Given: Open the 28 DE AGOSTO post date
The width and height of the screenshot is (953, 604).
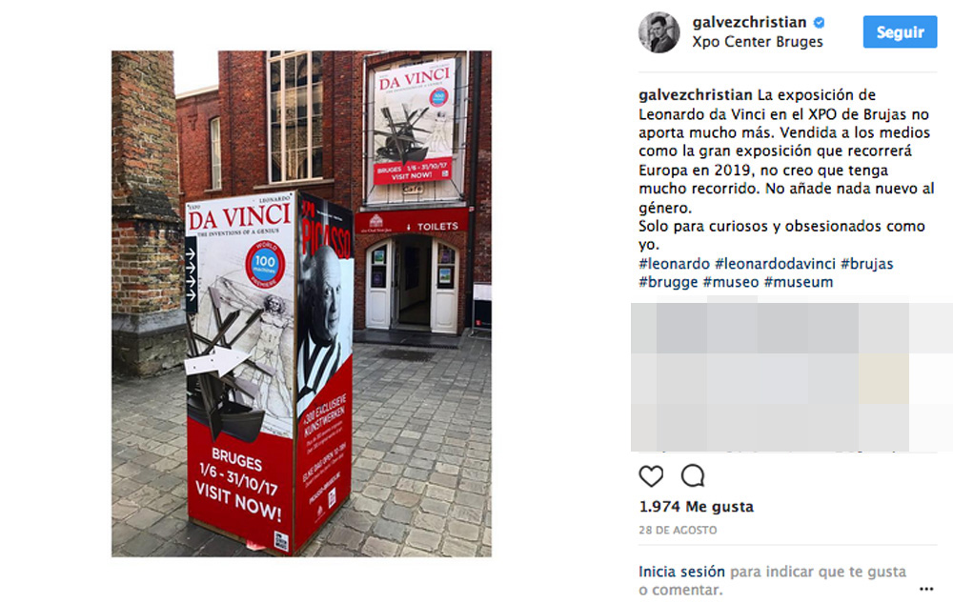Looking at the screenshot, I should (x=678, y=530).
